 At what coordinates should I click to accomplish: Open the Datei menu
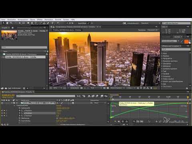3,20
